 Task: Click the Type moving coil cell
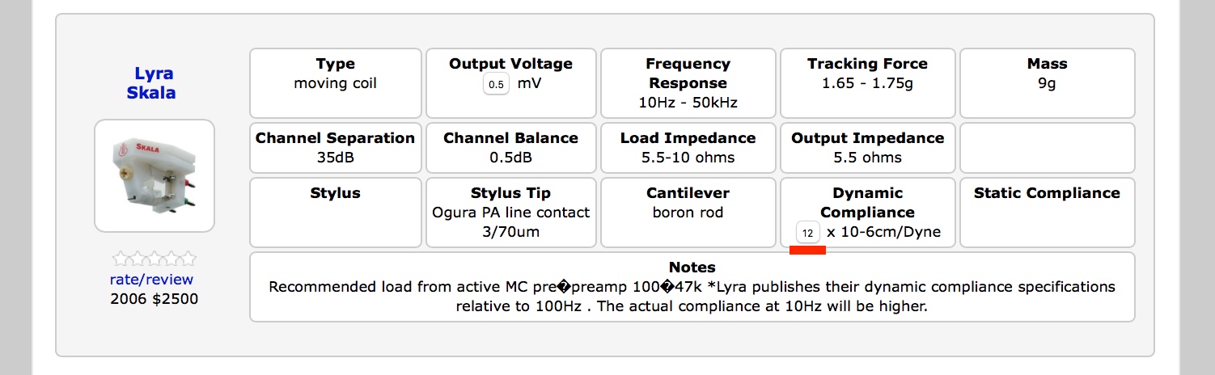click(335, 83)
